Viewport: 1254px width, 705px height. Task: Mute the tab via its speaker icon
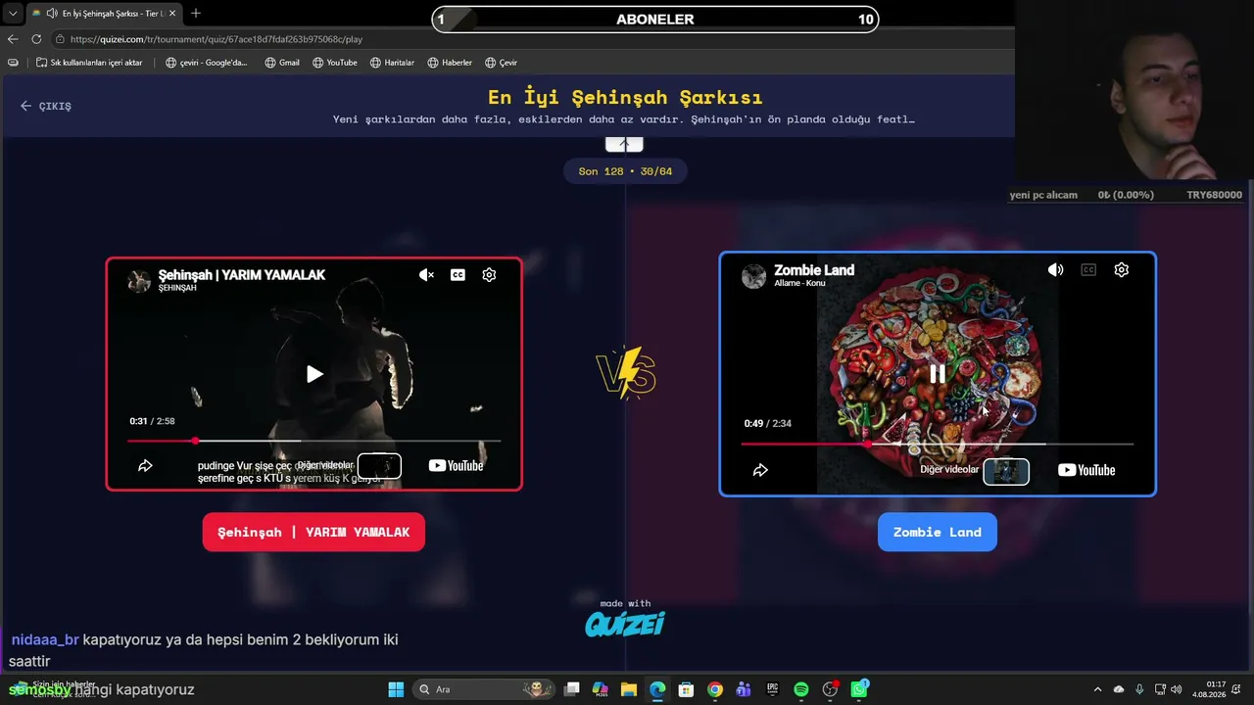coord(51,14)
